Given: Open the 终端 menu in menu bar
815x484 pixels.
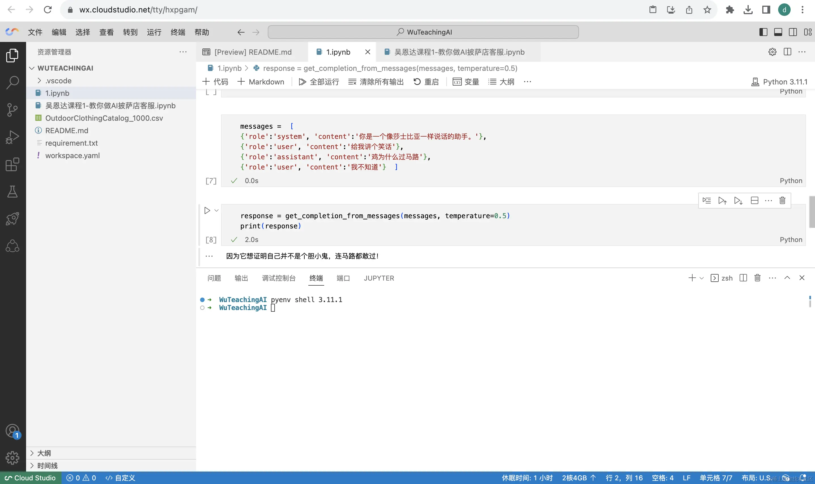Looking at the screenshot, I should [178, 32].
